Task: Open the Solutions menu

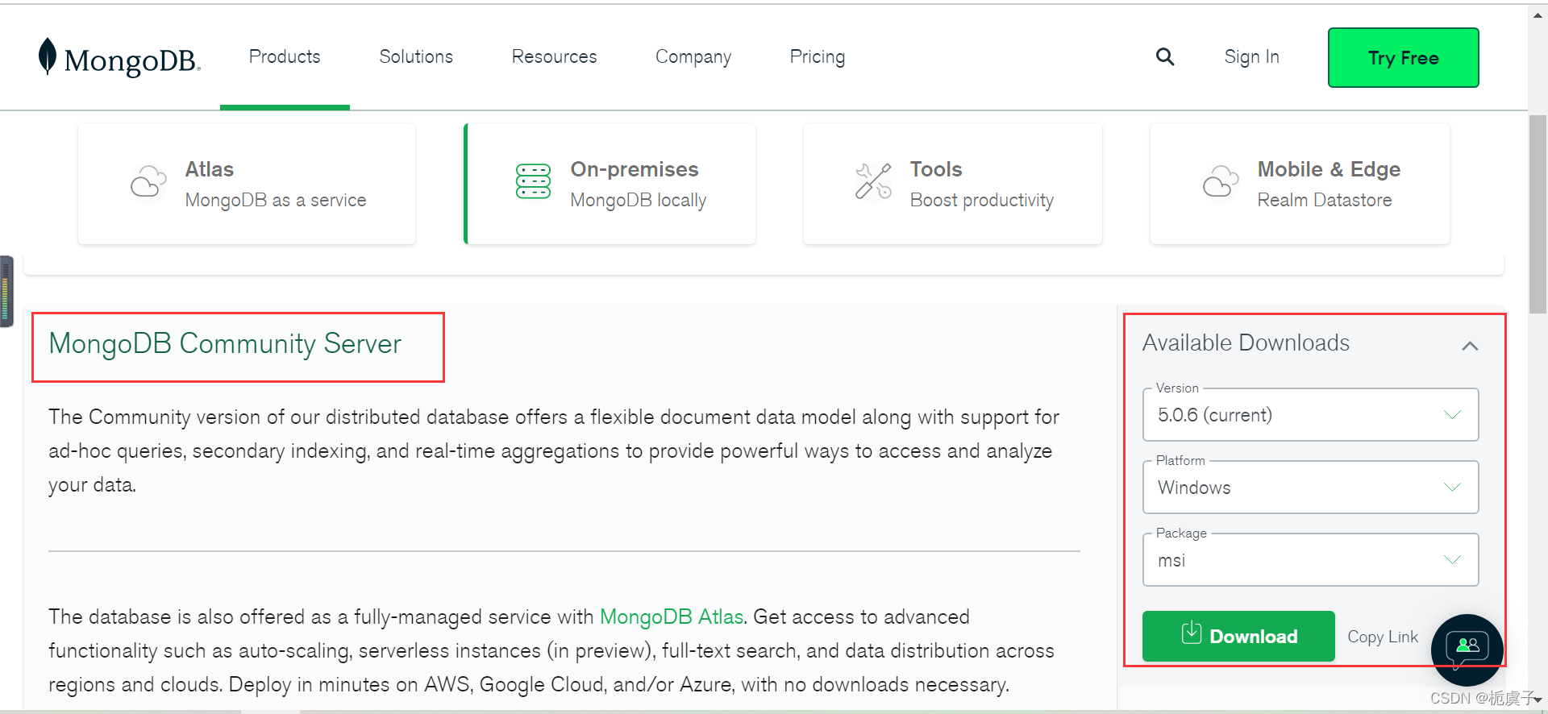Action: (x=416, y=56)
